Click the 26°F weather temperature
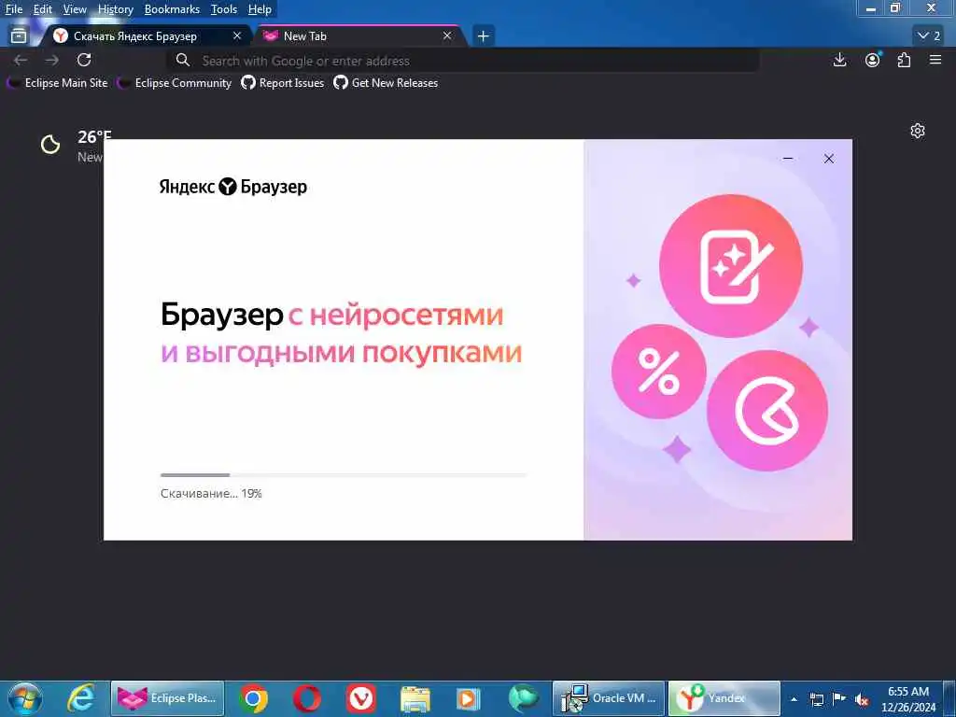The image size is (956, 717). point(94,136)
